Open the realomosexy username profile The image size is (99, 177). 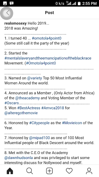click(x=15, y=23)
